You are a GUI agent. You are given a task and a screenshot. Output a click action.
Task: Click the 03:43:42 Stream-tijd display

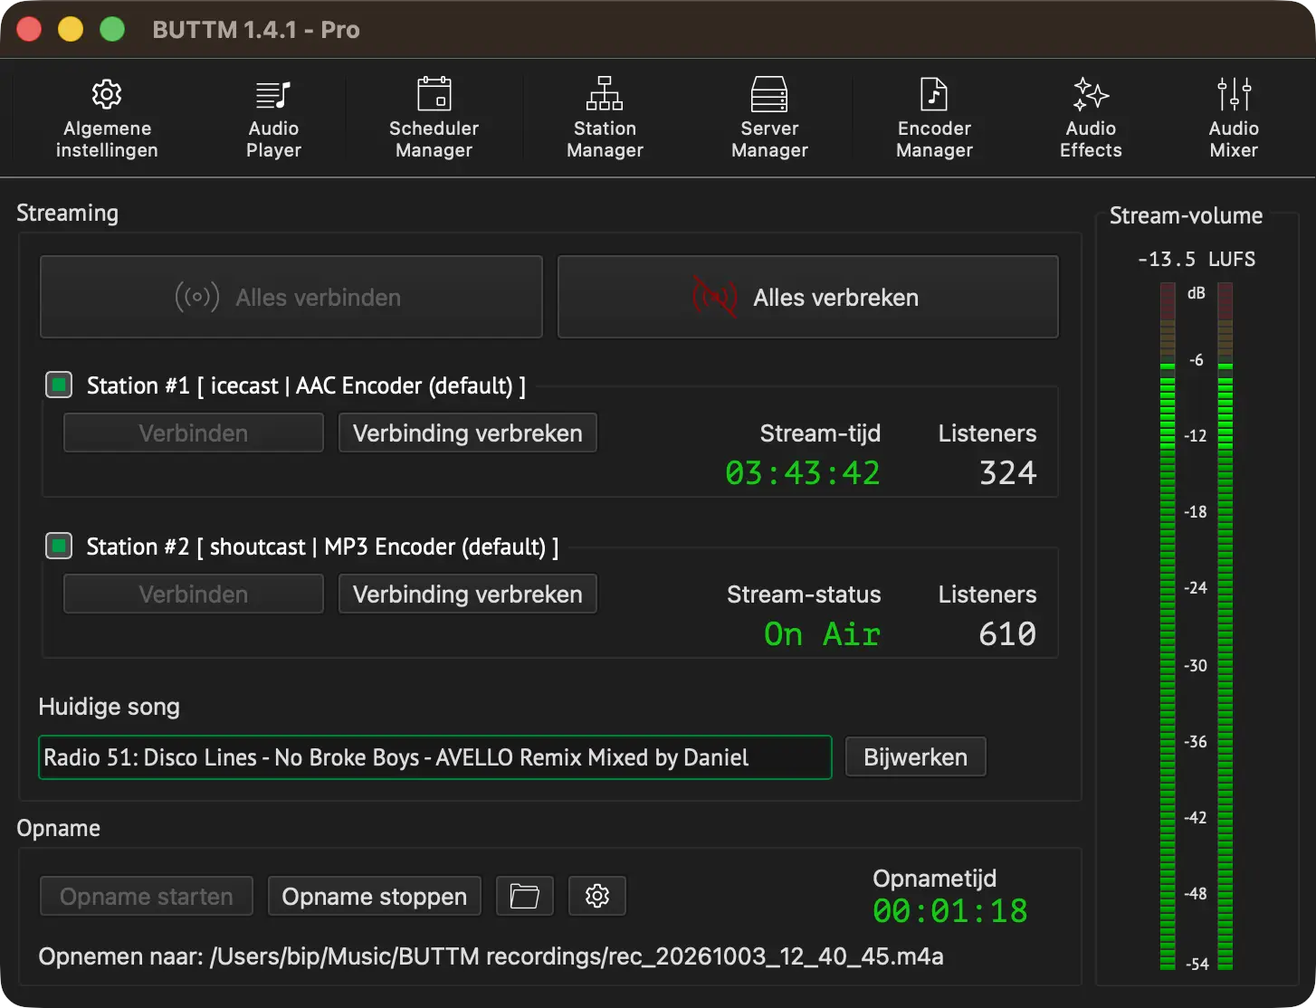tap(803, 473)
